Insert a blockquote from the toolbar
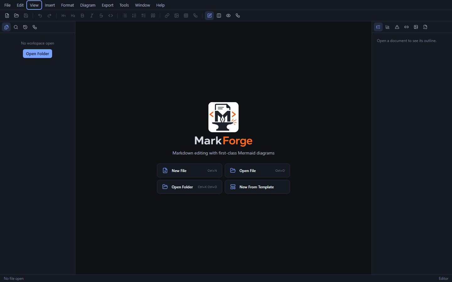Viewport: 452px width, 282px height. coord(153,16)
